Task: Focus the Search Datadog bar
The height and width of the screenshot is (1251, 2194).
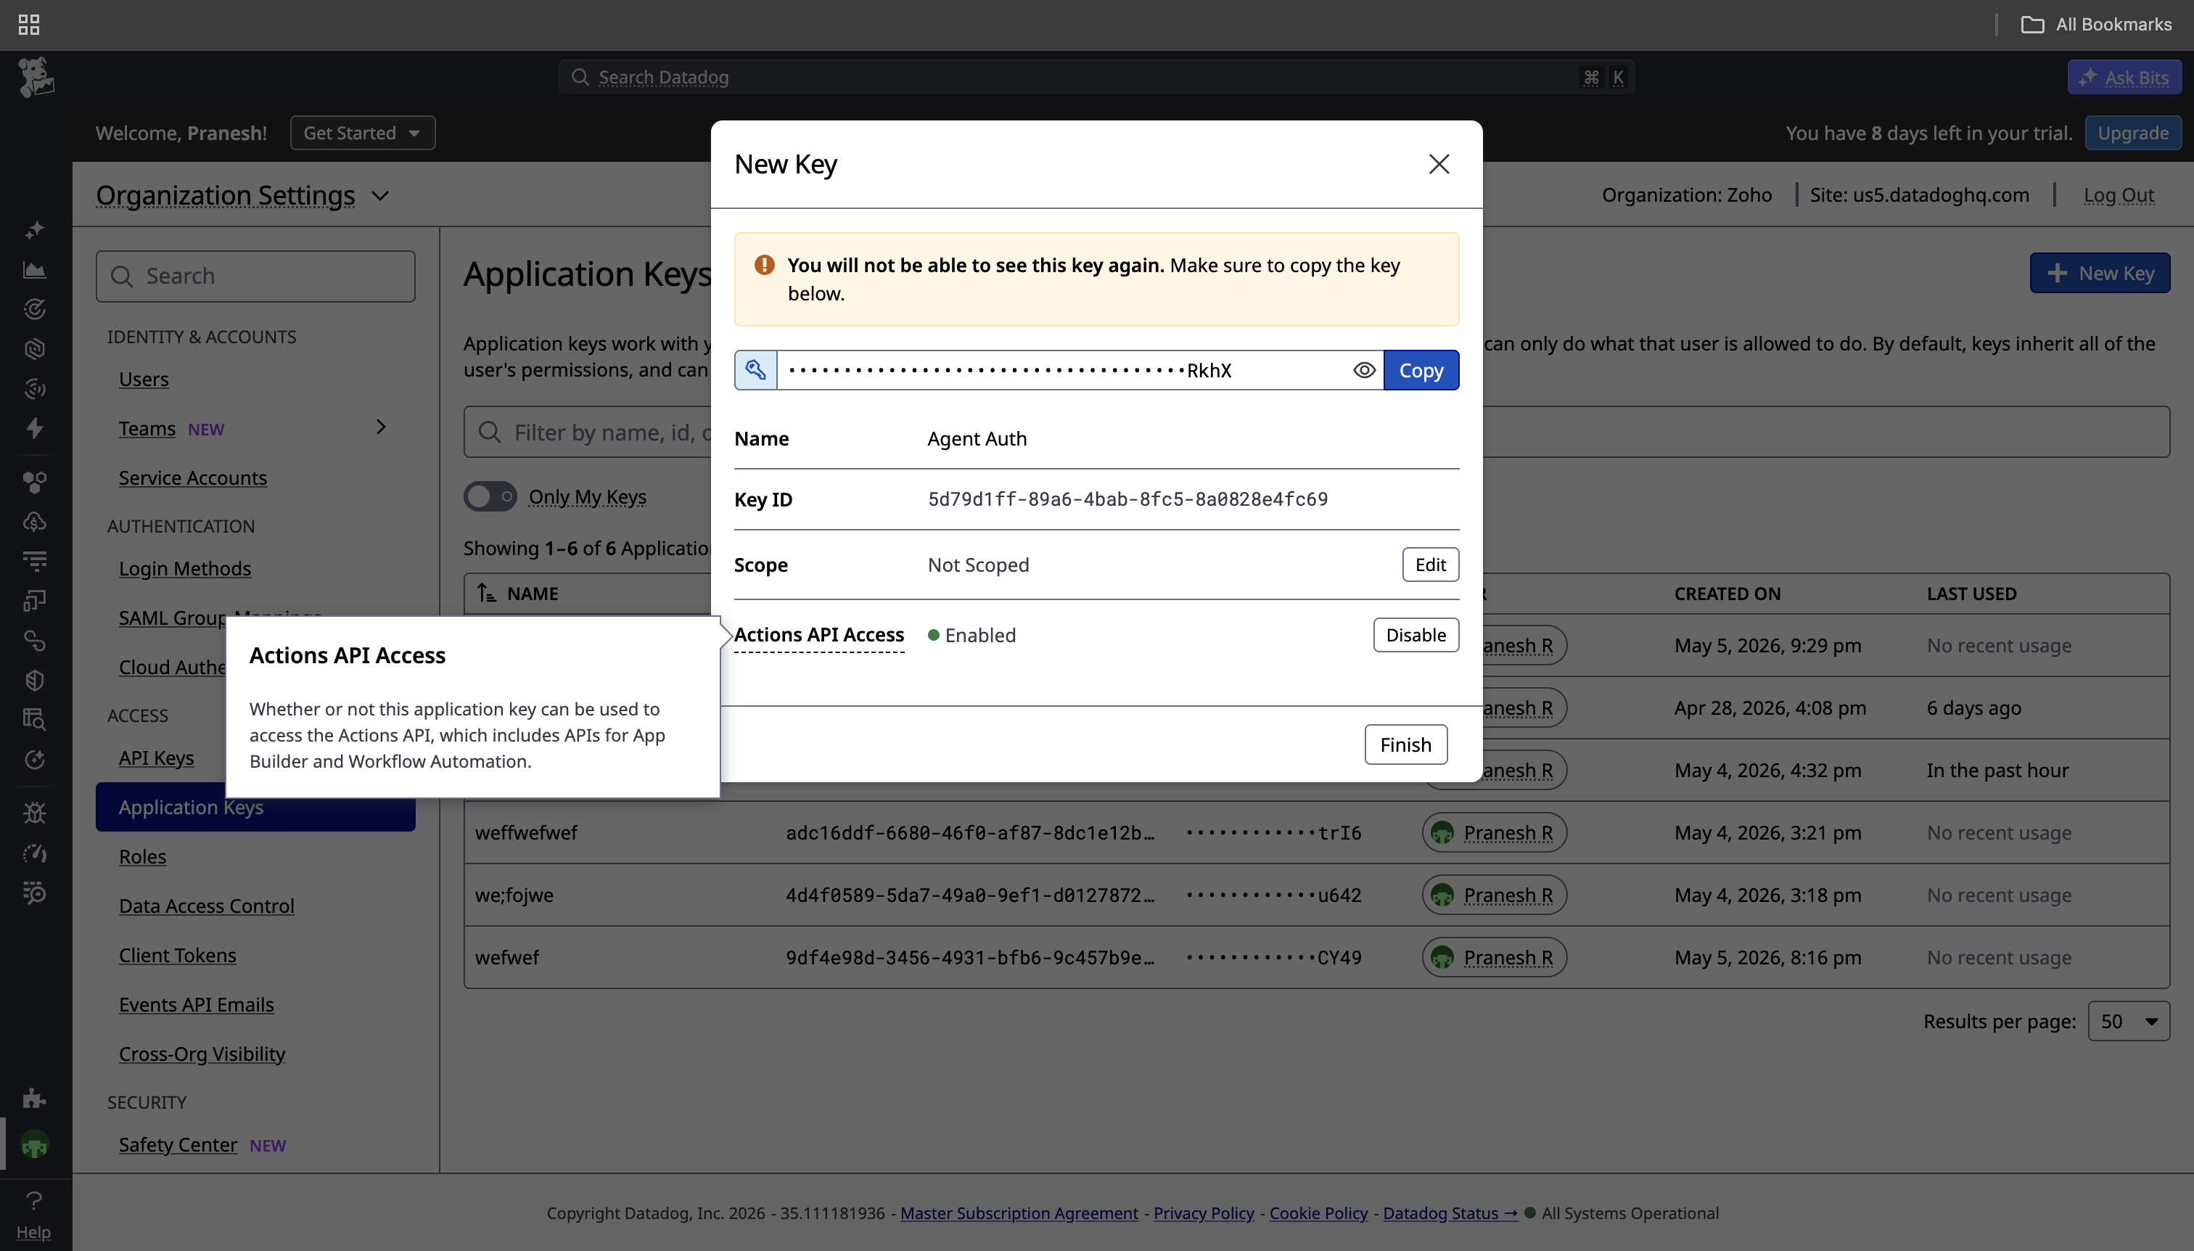Action: click(x=1096, y=78)
